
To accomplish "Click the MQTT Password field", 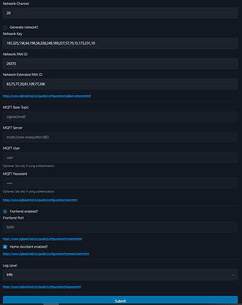I will tap(120, 183).
